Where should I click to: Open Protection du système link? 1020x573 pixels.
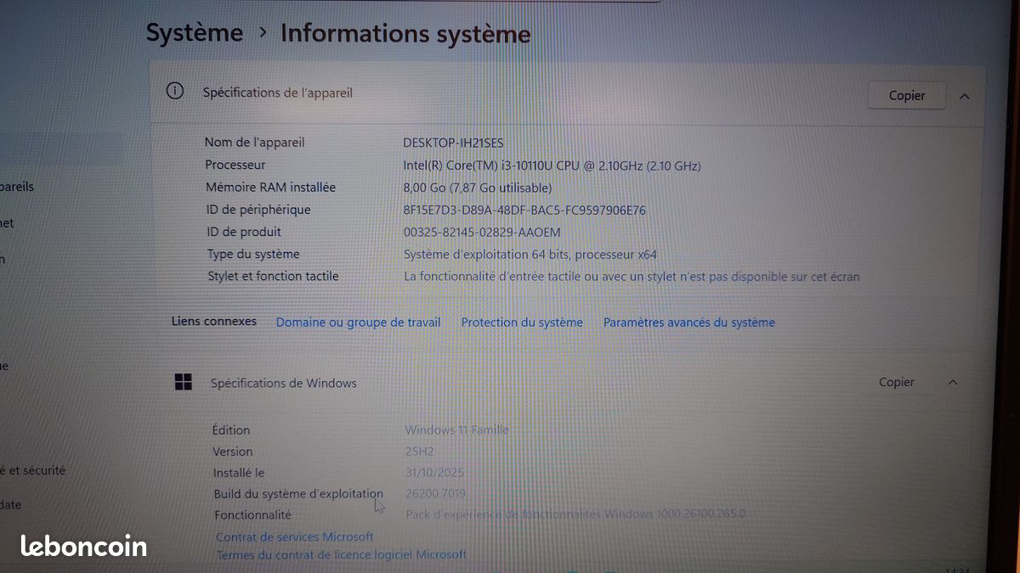point(522,322)
